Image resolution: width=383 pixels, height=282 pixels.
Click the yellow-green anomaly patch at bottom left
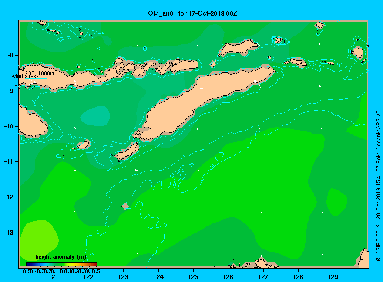click(39, 240)
